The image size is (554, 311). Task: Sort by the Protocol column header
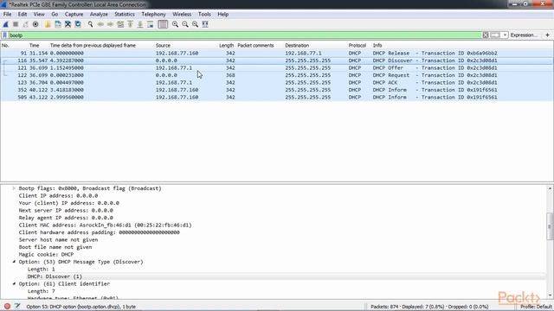coord(358,46)
